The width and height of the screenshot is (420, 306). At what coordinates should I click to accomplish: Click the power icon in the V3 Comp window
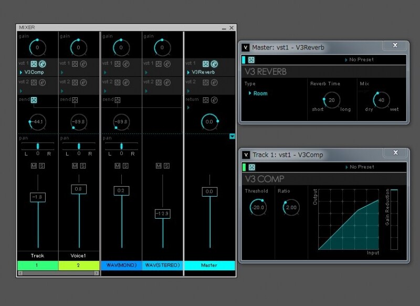coord(251,167)
